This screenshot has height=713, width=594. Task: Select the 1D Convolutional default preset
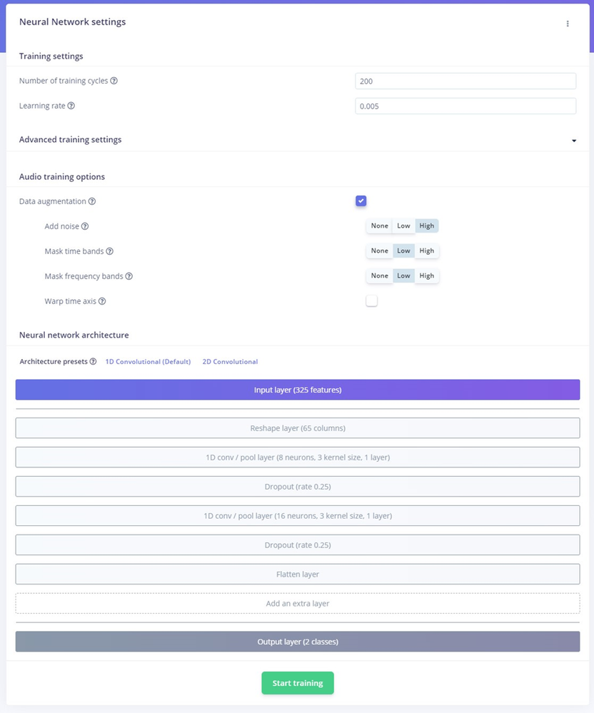[148, 362]
